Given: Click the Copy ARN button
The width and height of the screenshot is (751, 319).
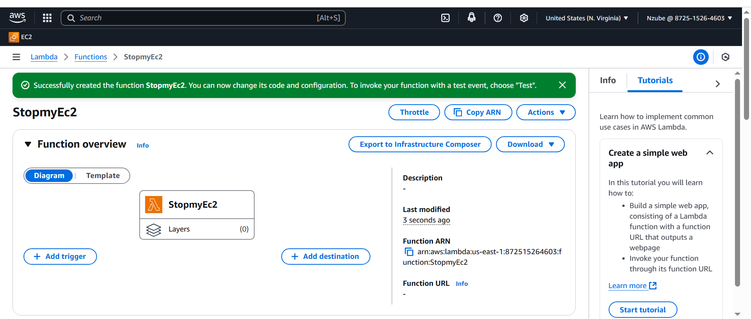Looking at the screenshot, I should (478, 112).
